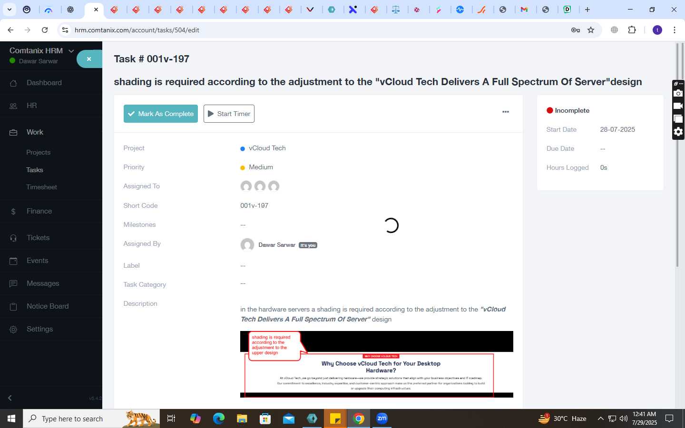
Task: Click the first assigned user avatar
Action: (246, 186)
